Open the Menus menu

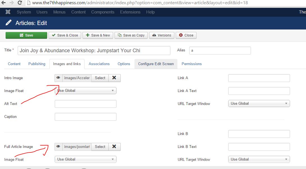coord(59,12)
